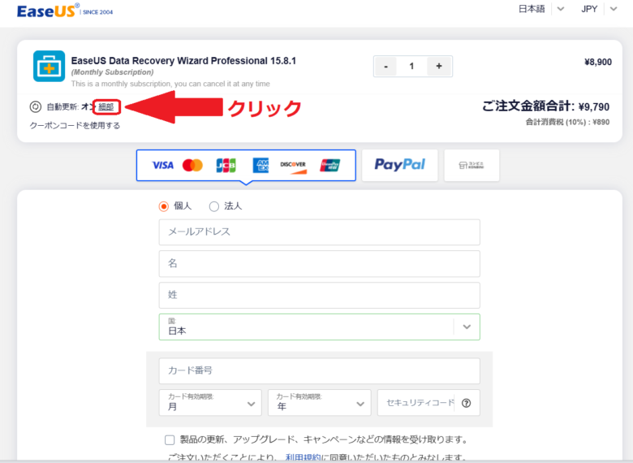Focus the 名 first name field
The width and height of the screenshot is (633, 463).
319,264
